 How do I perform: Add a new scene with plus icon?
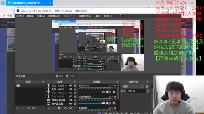pos(18,108)
